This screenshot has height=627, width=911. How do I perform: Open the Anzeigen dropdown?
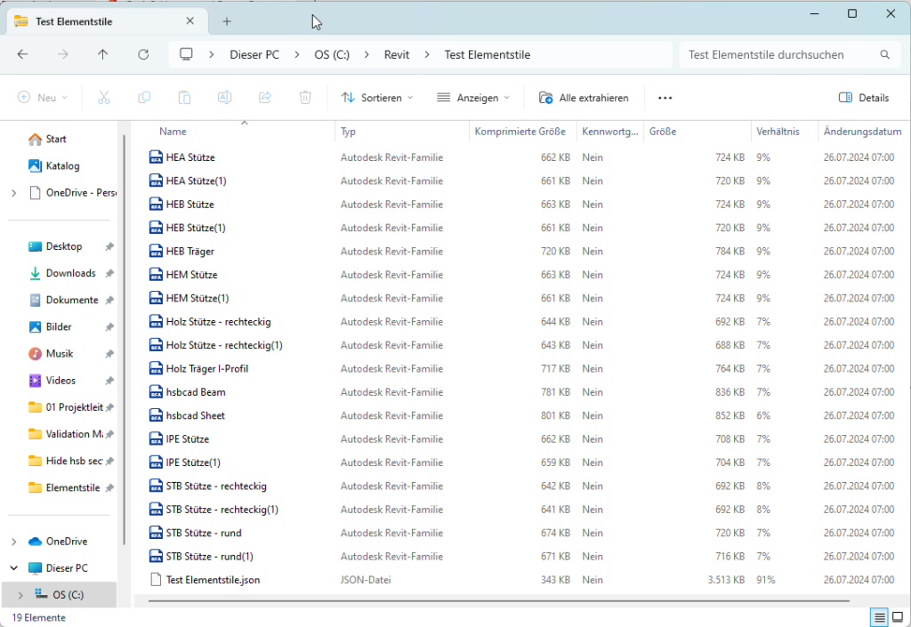[473, 98]
